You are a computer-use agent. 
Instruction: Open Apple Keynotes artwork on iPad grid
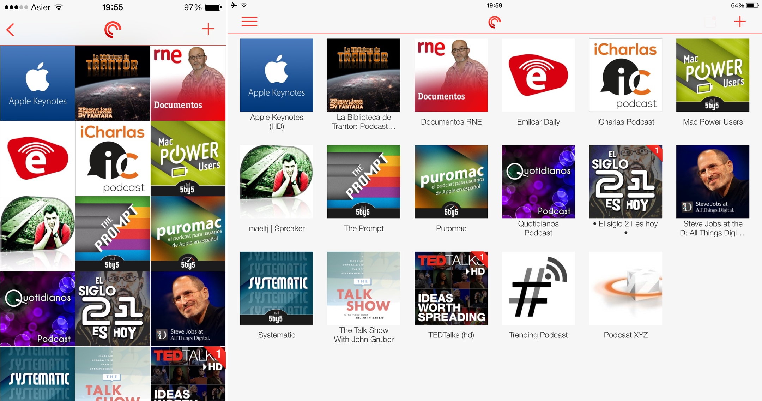click(x=277, y=75)
